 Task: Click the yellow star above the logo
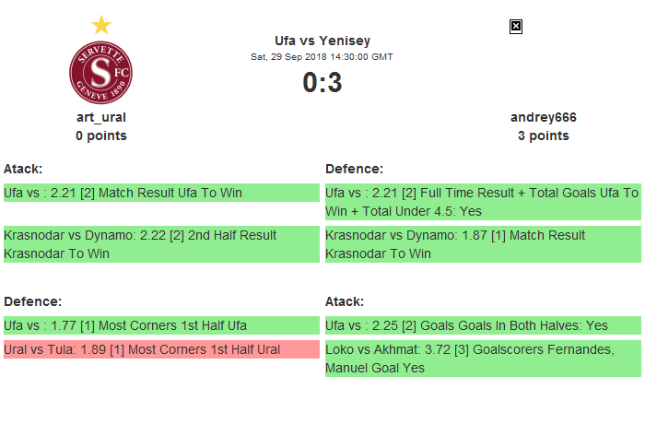pos(101,25)
